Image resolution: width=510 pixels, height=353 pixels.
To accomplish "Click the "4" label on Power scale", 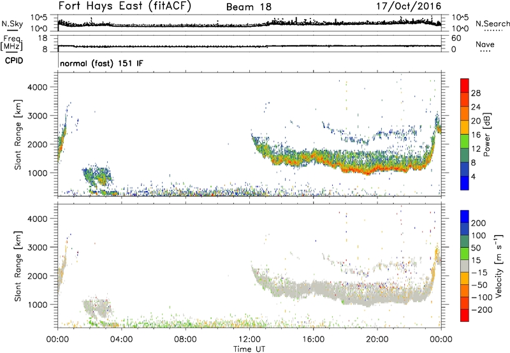I will (x=474, y=176).
